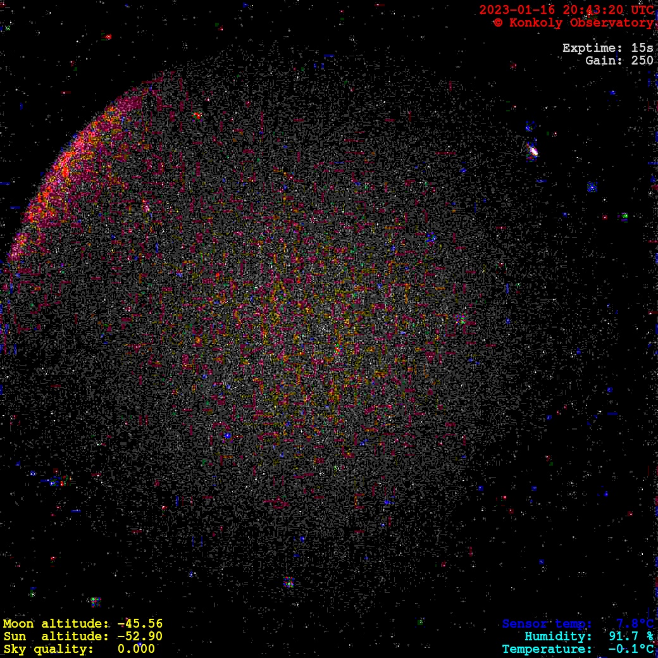Select the outdoor temperature value -0.1°C
Image resolution: width=658 pixels, height=658 pixels.
coord(631,649)
